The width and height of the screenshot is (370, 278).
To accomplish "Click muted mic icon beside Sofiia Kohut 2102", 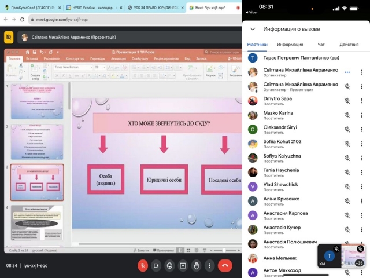I will click(347, 143).
